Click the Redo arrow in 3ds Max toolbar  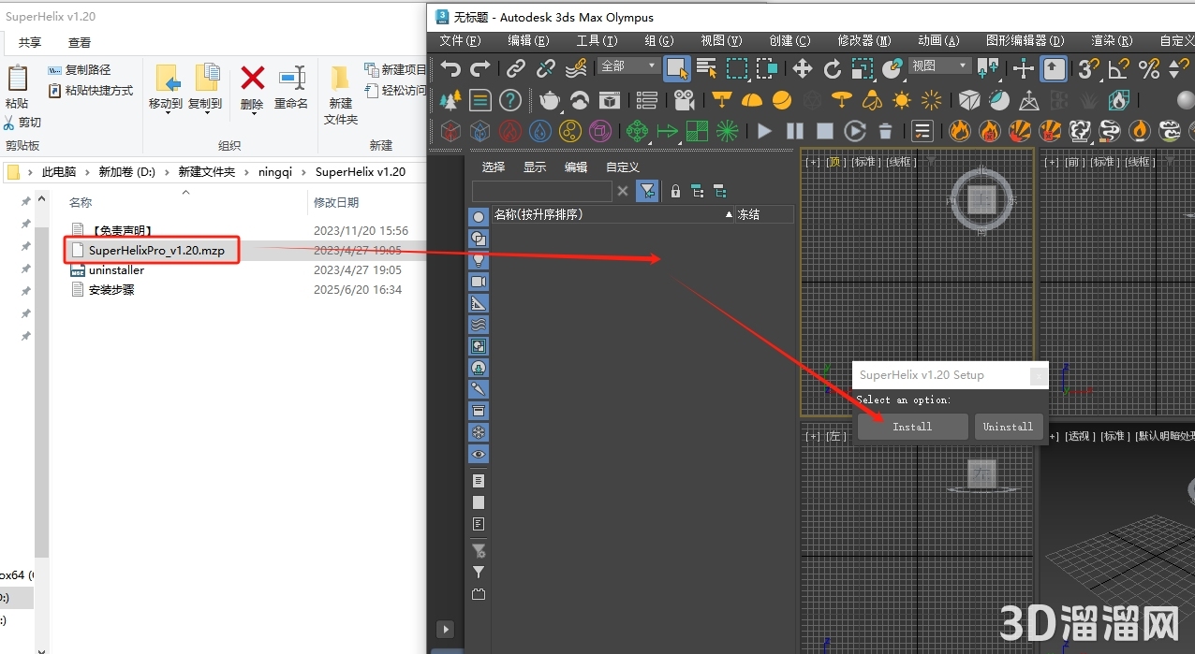[x=480, y=68]
